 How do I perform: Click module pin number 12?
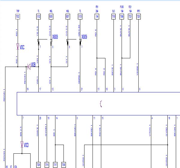tap(53, 89)
